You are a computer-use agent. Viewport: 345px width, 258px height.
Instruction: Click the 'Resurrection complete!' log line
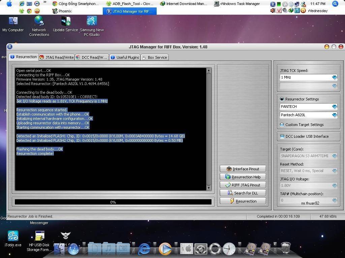35,154
